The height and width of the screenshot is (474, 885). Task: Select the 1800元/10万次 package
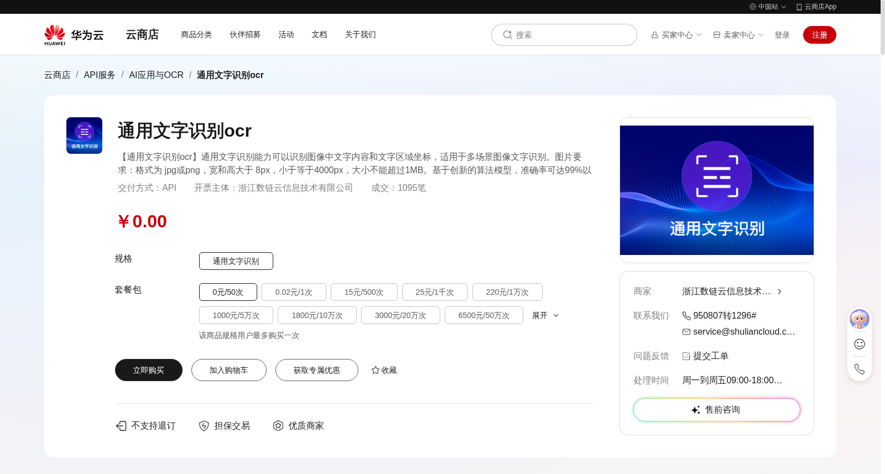click(317, 315)
